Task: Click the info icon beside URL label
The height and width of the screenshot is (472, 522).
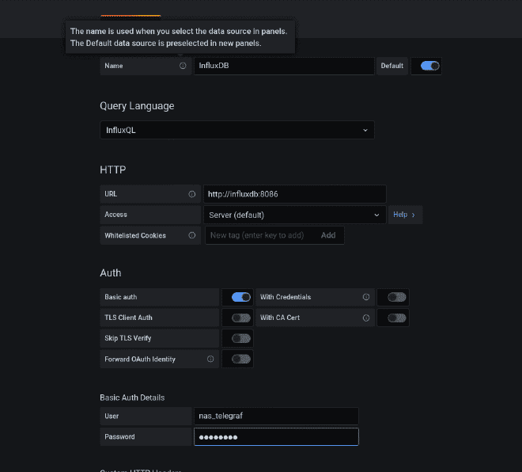Action: click(192, 194)
